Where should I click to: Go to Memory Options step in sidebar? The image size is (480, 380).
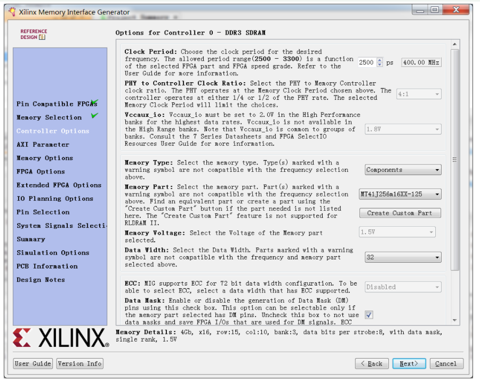(45, 158)
